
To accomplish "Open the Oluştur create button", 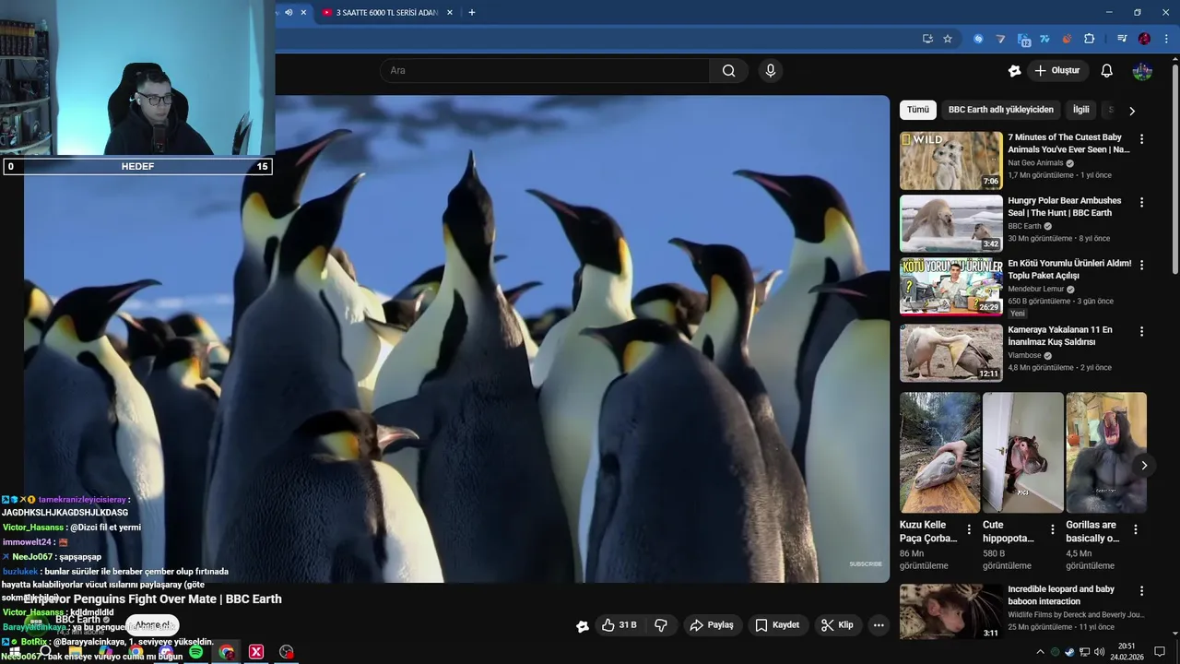I will click(1057, 71).
